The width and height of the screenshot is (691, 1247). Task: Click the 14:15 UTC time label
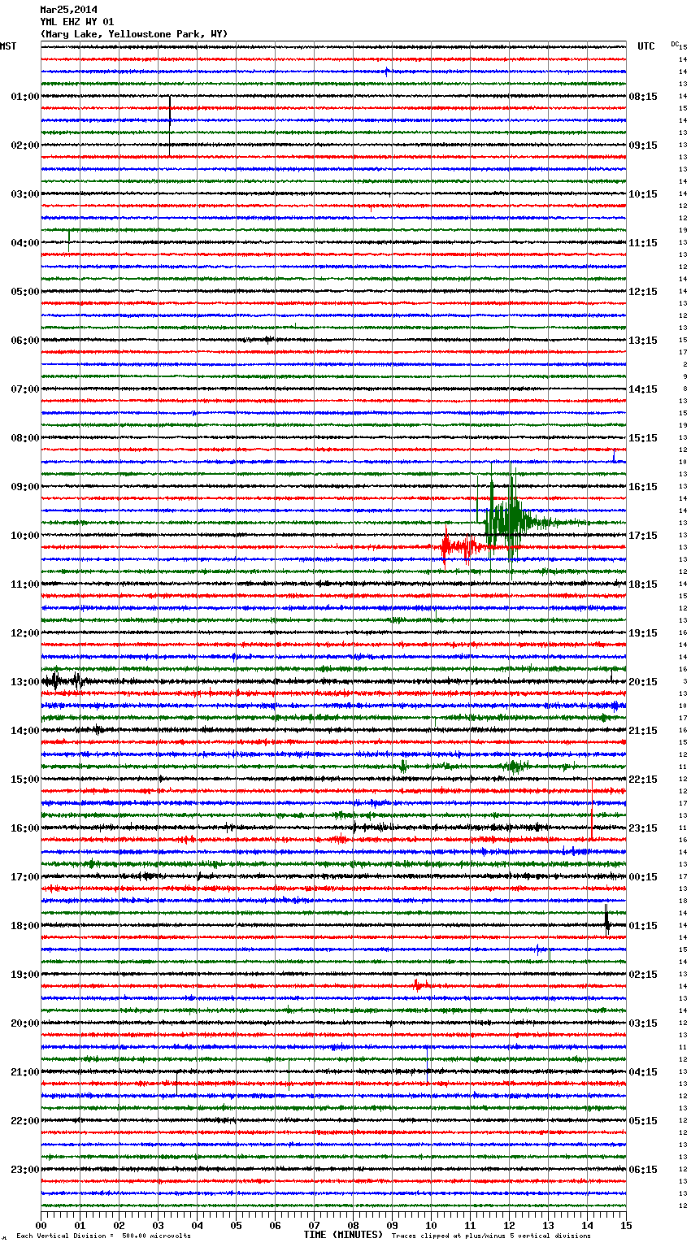pyautogui.click(x=643, y=389)
